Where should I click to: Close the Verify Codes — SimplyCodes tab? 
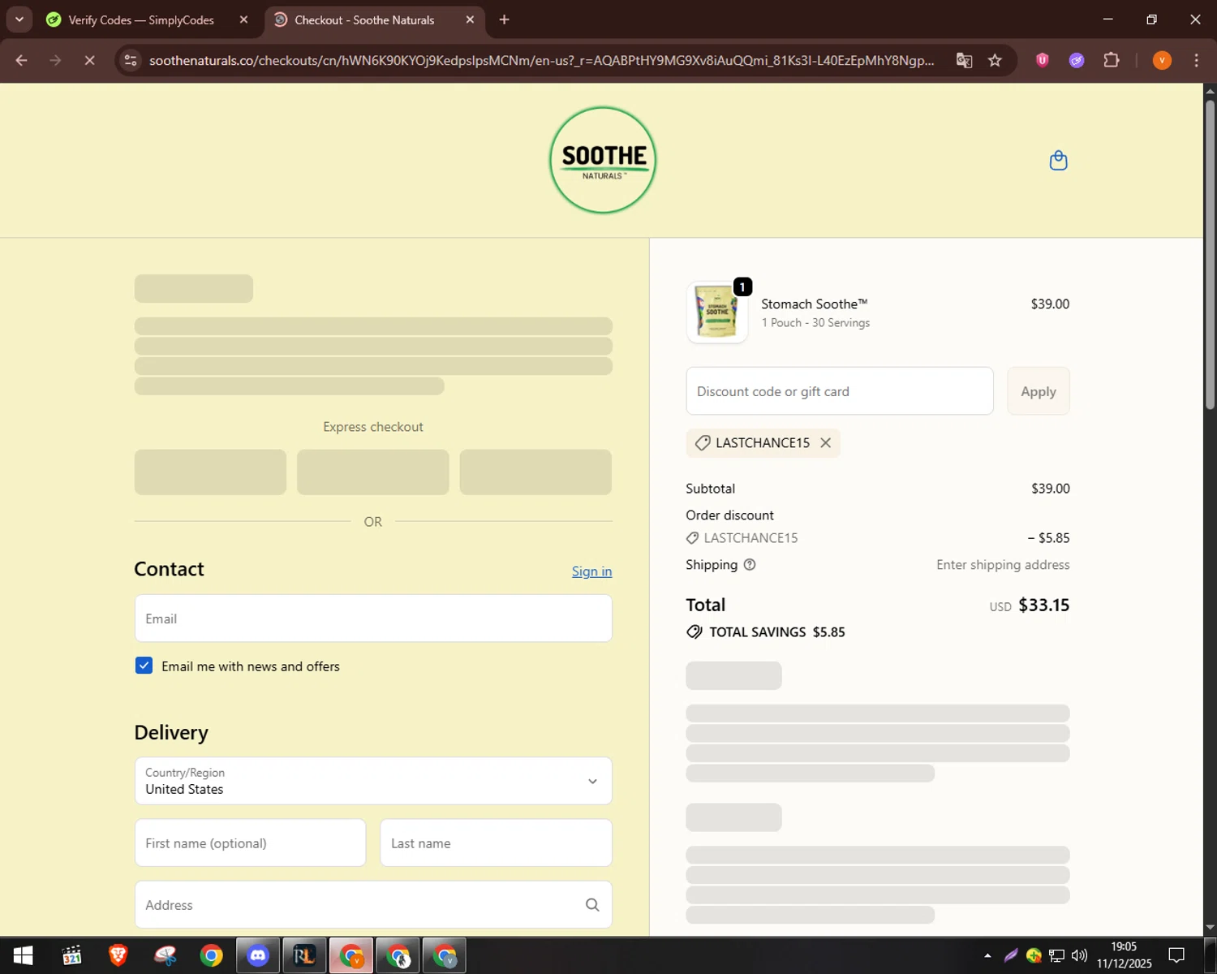tap(243, 19)
